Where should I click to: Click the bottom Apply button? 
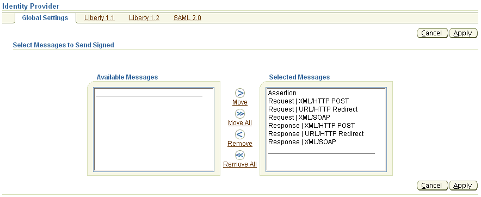[463, 186]
